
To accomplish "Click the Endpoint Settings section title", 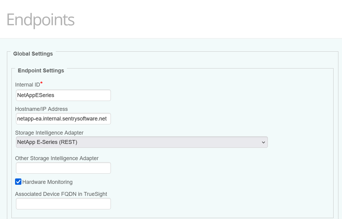I will (x=41, y=71).
